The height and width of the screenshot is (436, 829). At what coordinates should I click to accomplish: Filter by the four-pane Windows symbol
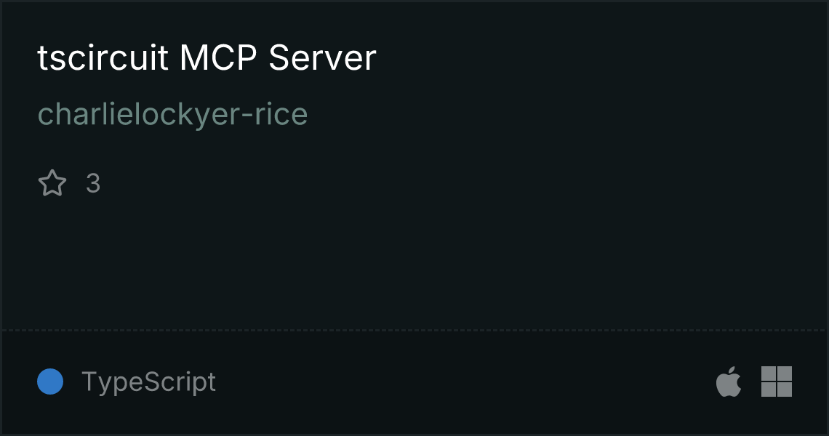[777, 381]
